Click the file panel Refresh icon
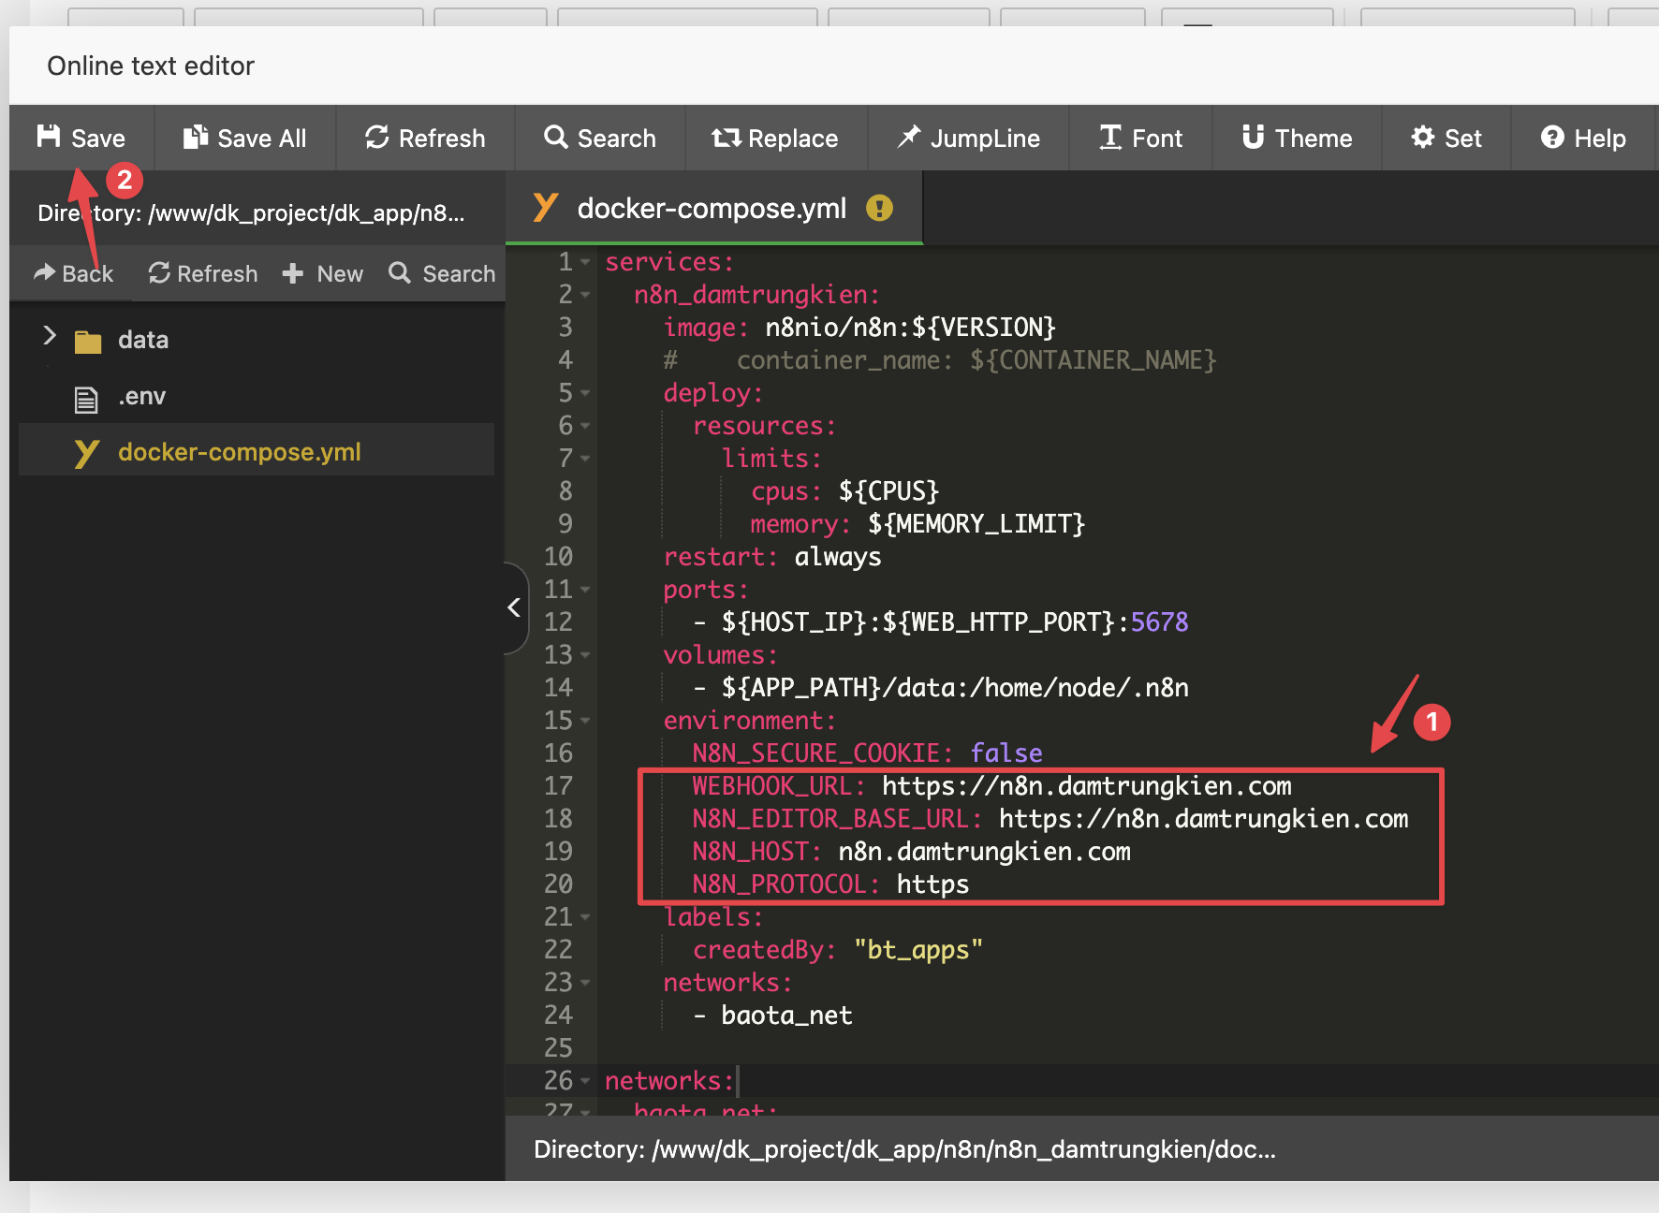Image resolution: width=1659 pixels, height=1213 pixels. coord(159,272)
